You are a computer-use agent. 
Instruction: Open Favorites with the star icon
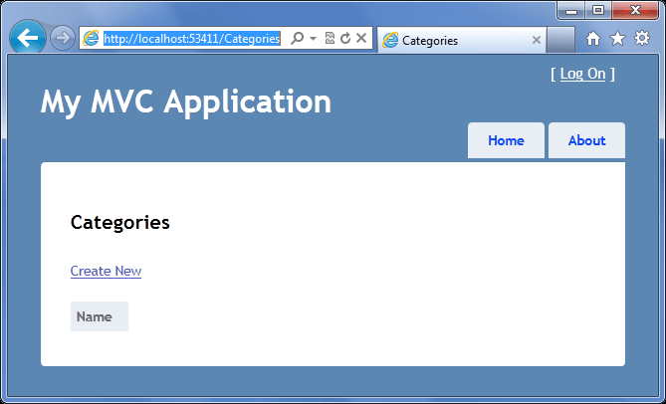[x=617, y=39]
